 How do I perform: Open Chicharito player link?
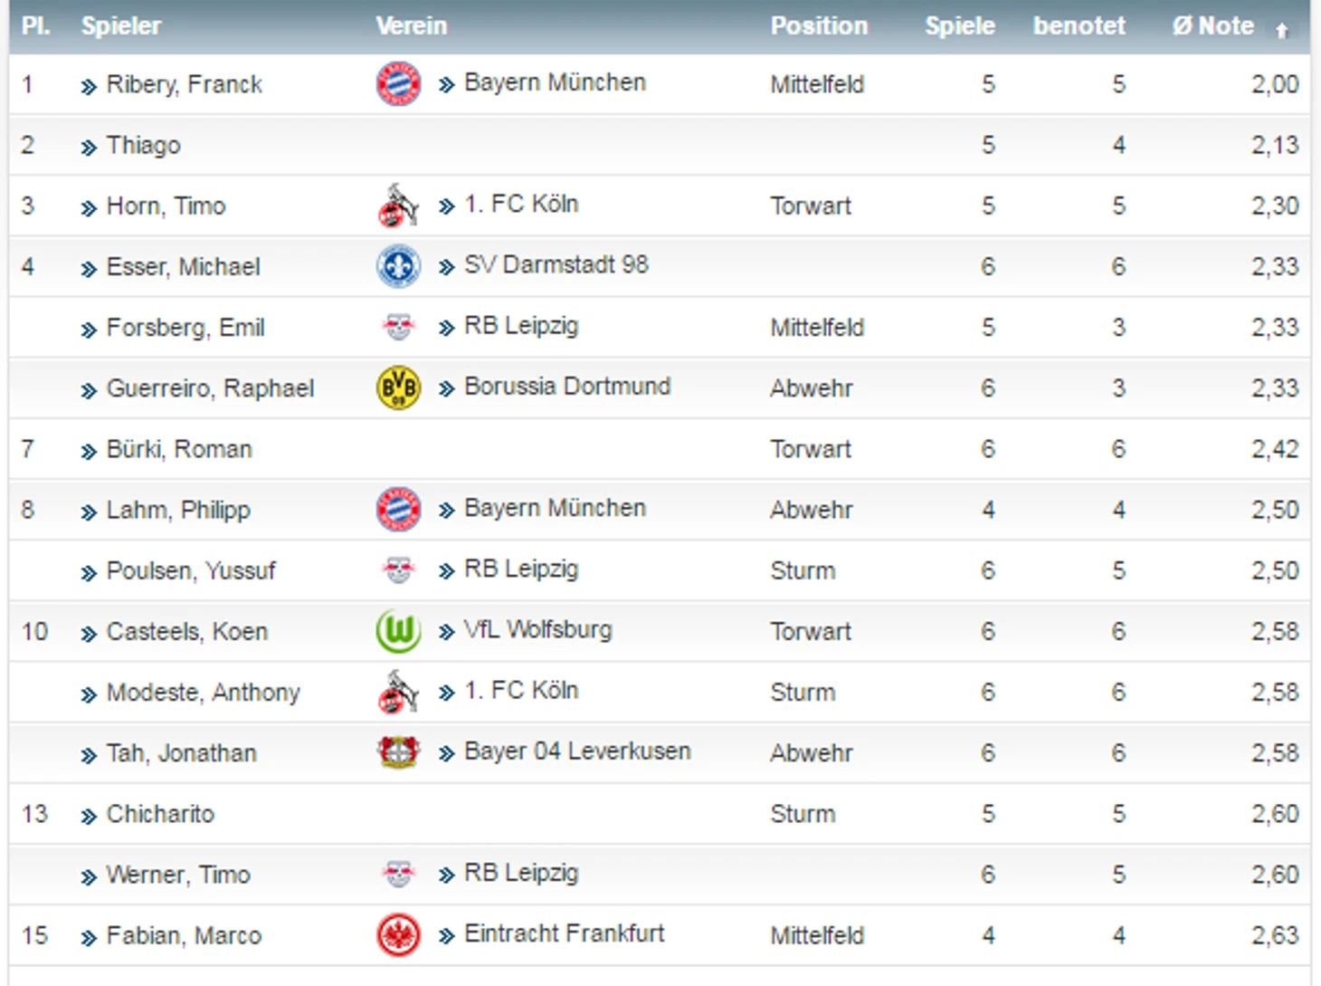[160, 814]
